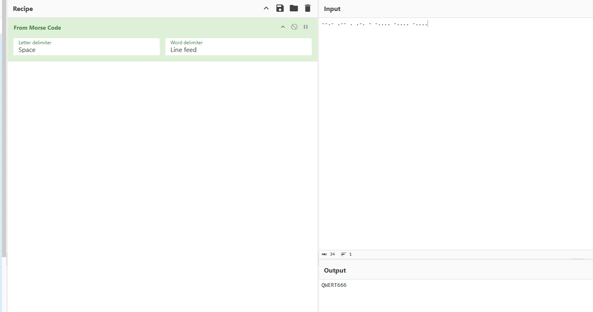Screen dimensions: 593x312
Task: Clear the recipe with trash icon
Action: tap(308, 9)
